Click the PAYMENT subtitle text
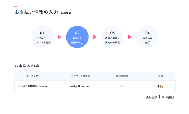Viewport: 189px width, 114px height. [x=66, y=13]
